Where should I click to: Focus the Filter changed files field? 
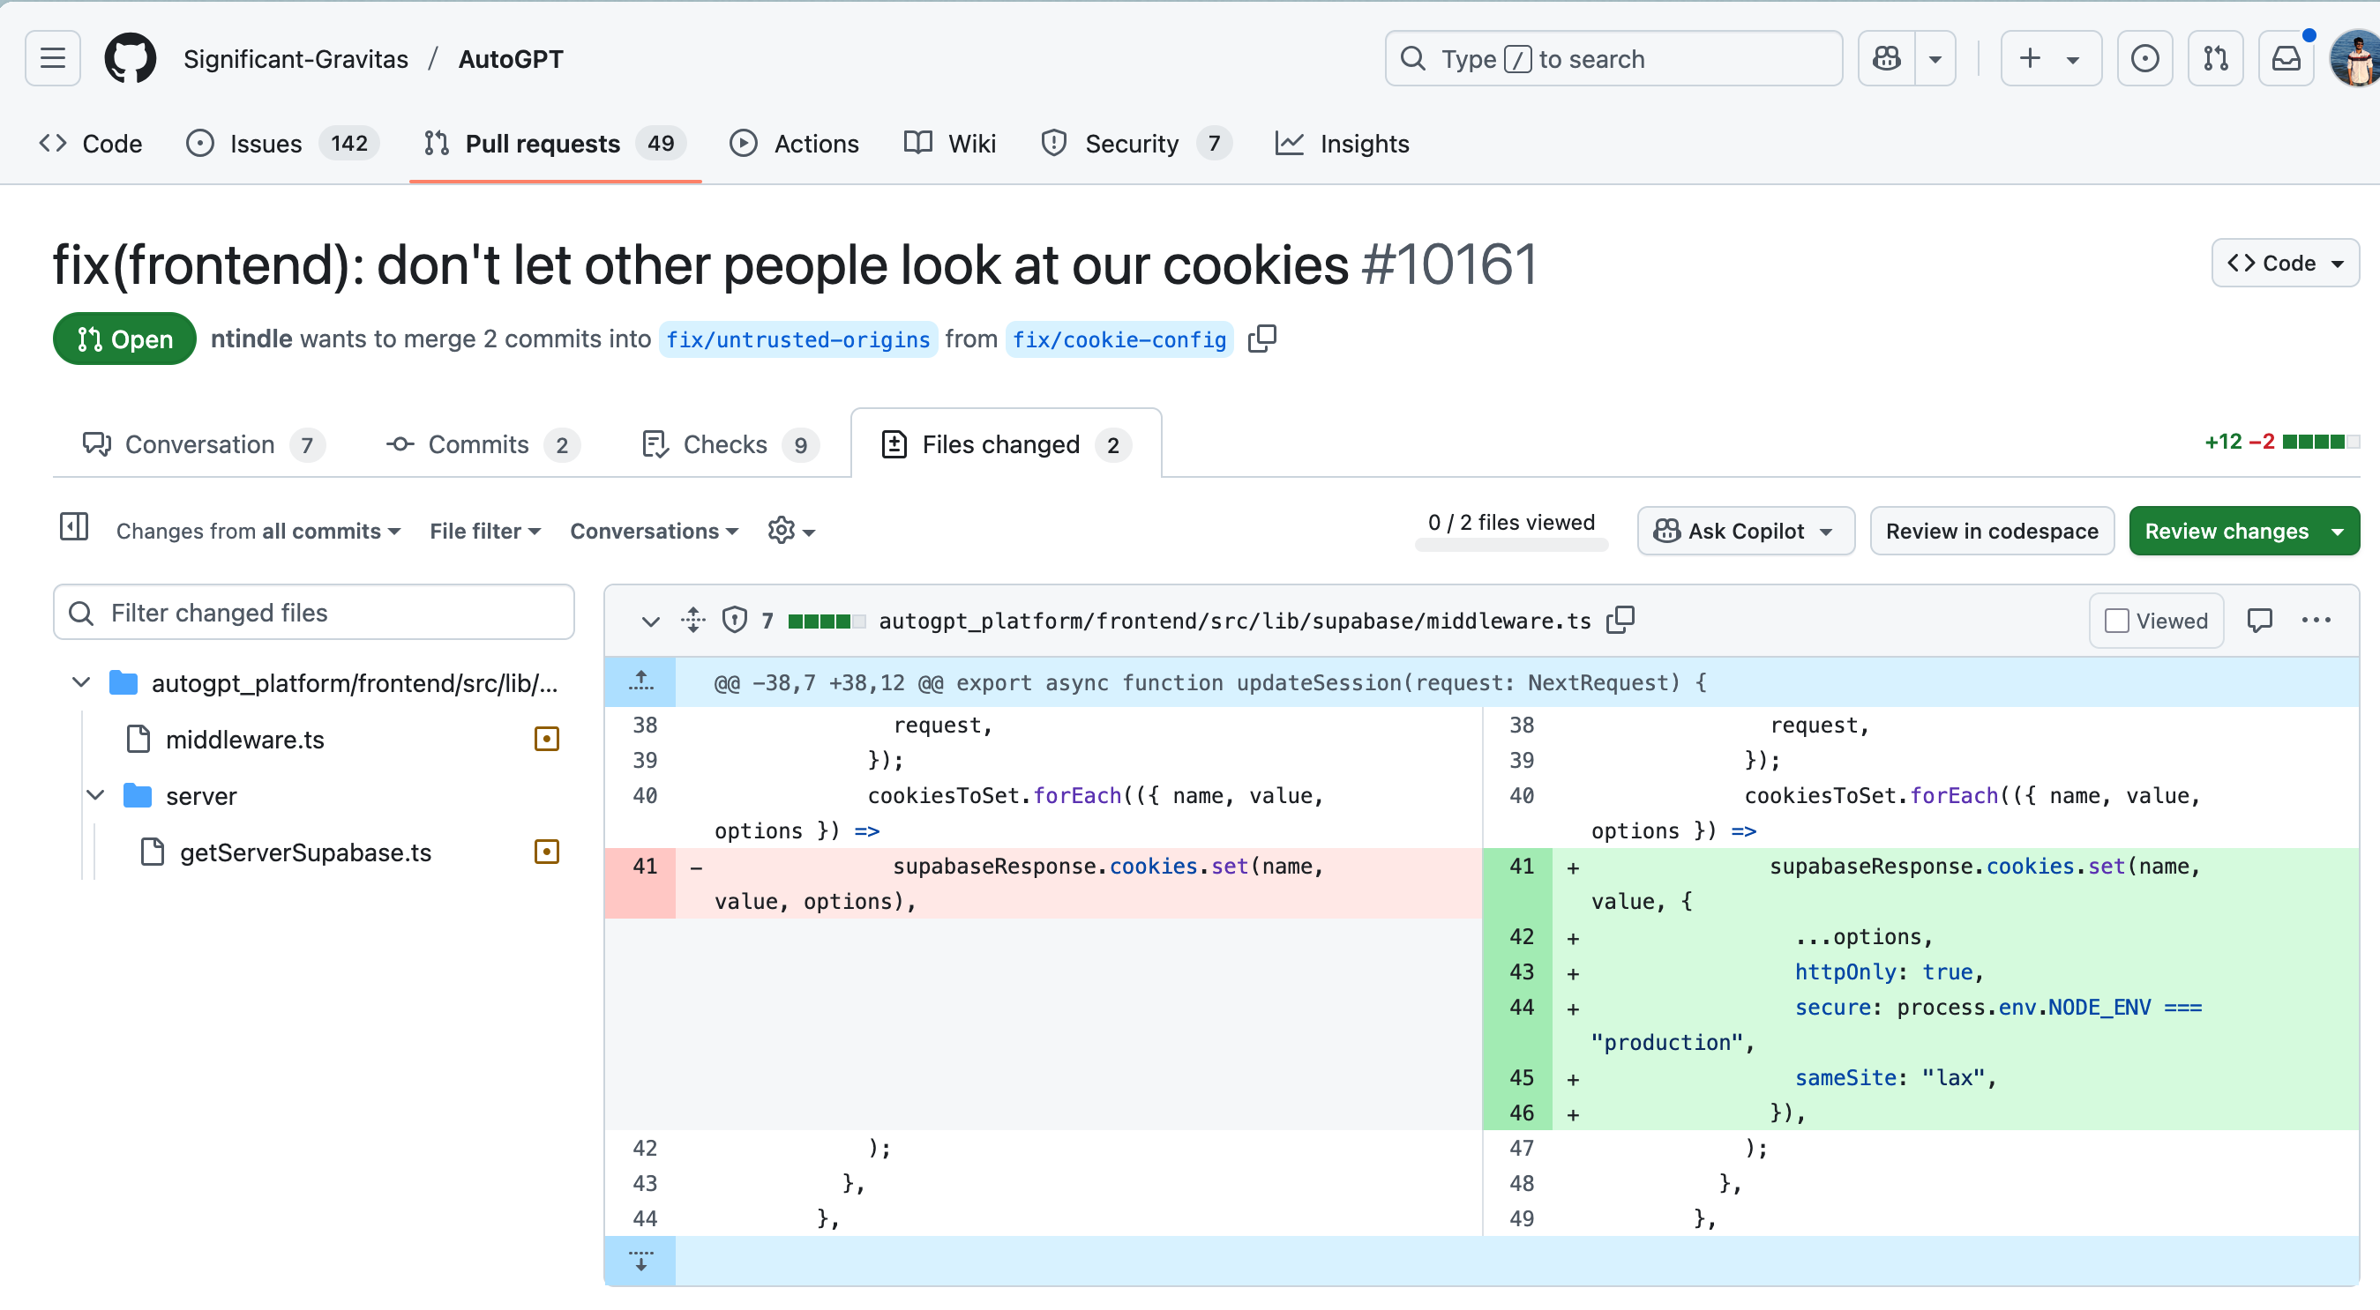coord(313,612)
